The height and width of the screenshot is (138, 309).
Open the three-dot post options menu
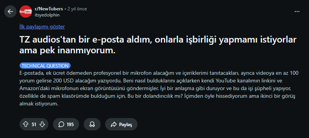click(297, 11)
